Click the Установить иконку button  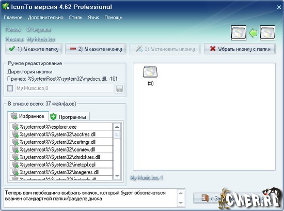click(165, 49)
